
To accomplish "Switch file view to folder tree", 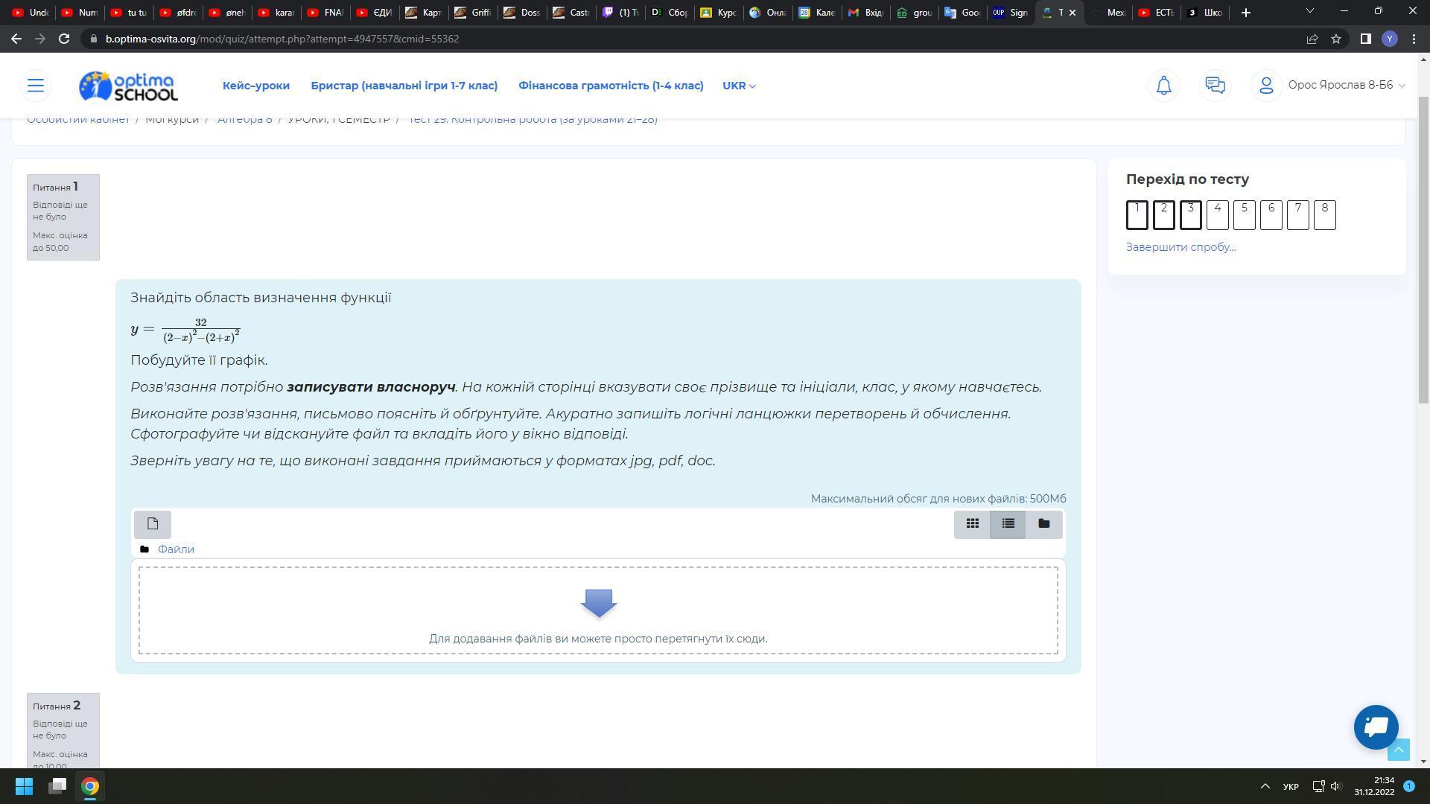I will pyautogui.click(x=1043, y=524).
